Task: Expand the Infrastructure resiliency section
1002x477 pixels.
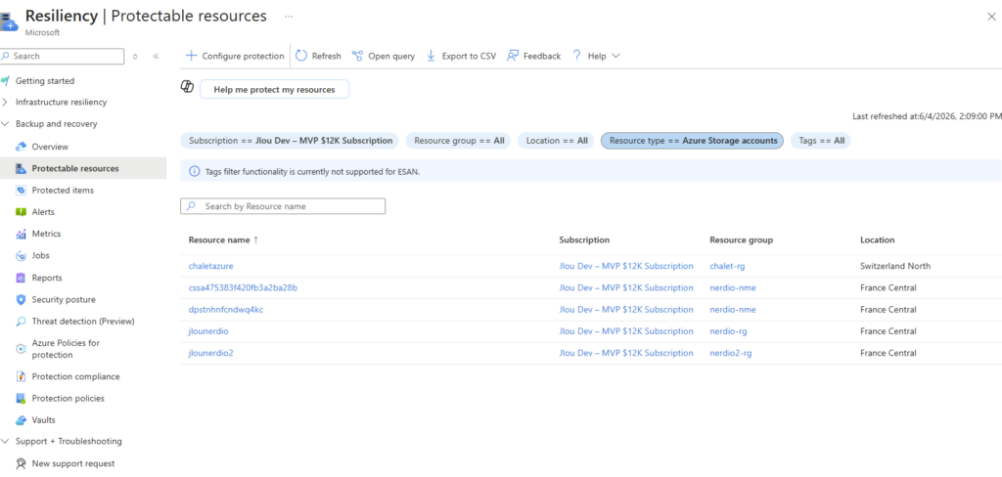Action: tap(6, 103)
